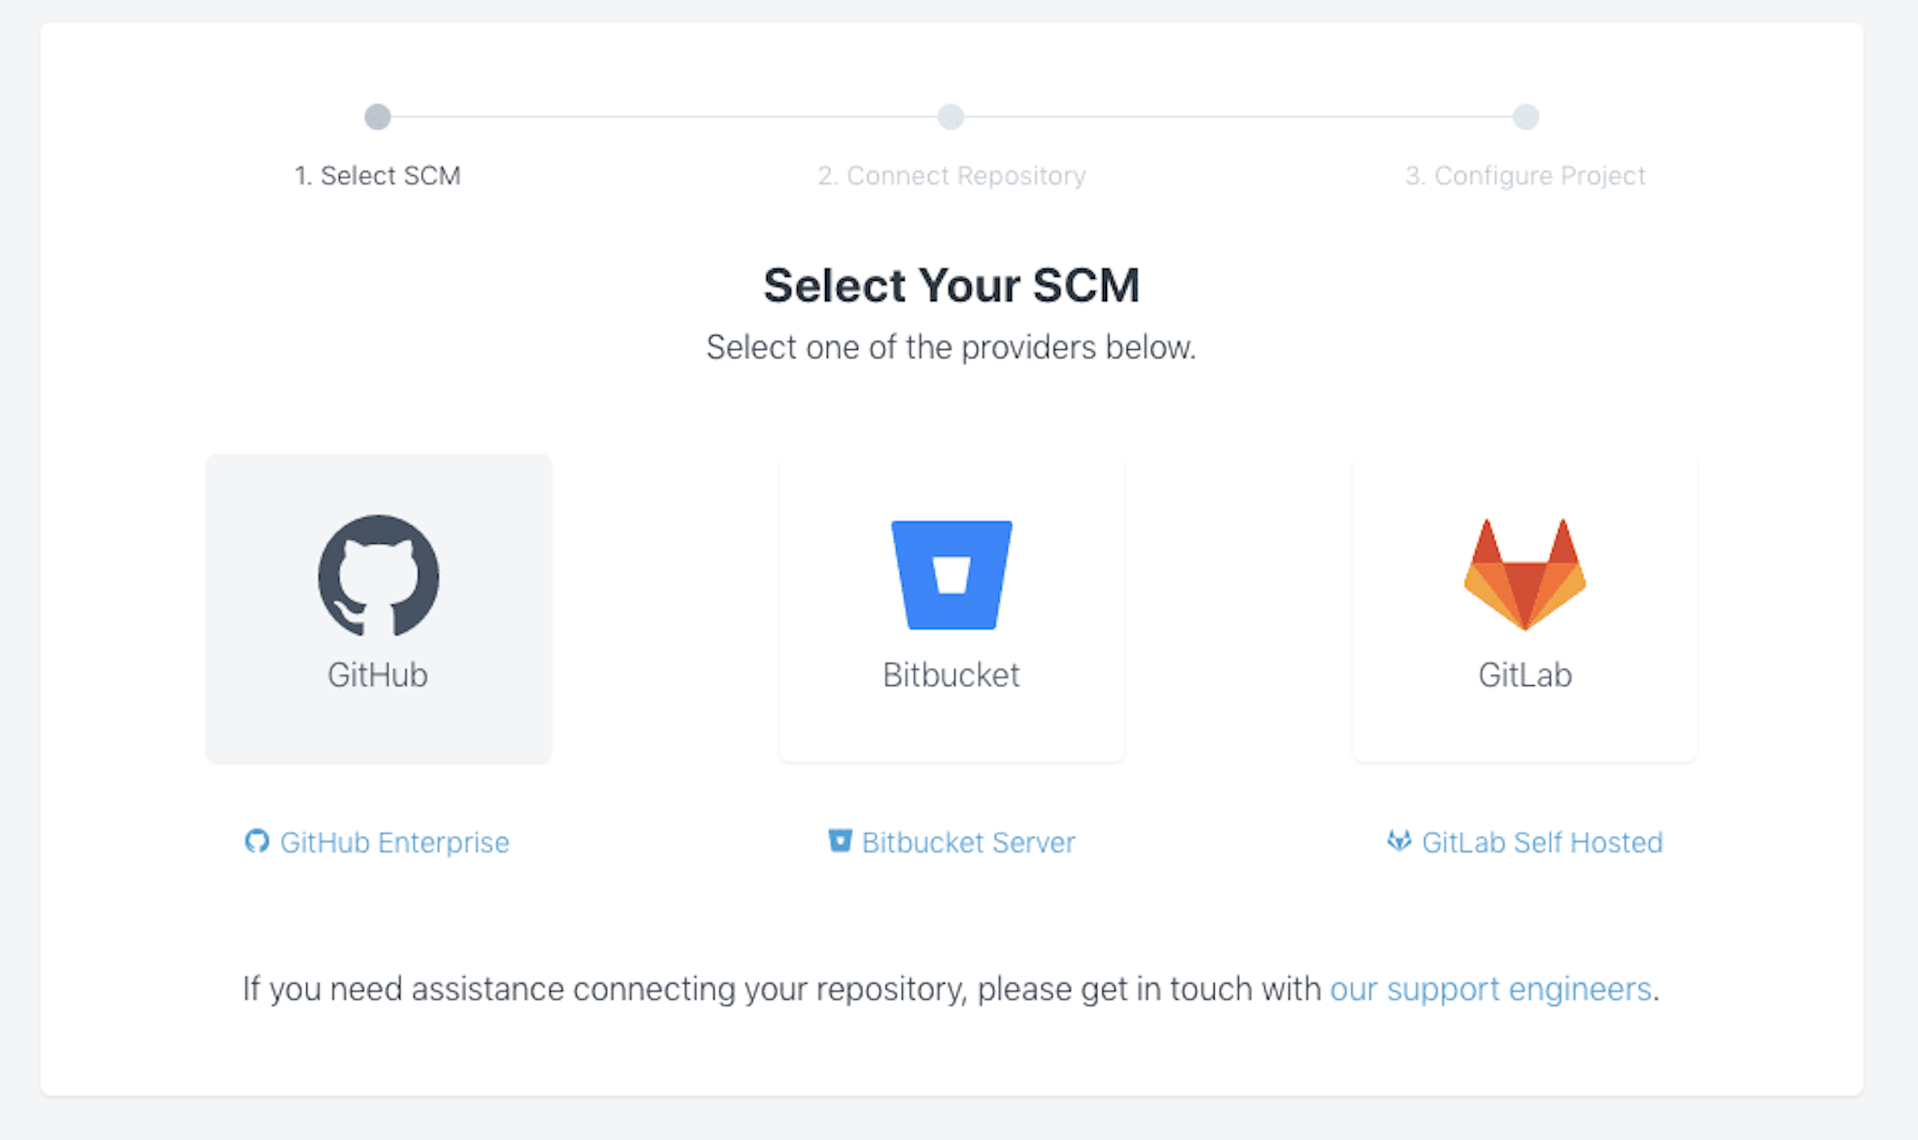
Task: Choose the Bitbucket provider card
Action: click(952, 608)
